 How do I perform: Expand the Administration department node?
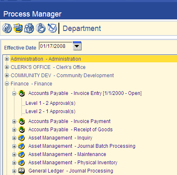(7, 59)
